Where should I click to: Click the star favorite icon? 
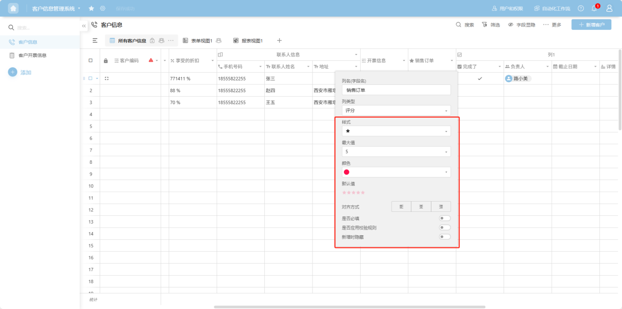click(x=91, y=8)
